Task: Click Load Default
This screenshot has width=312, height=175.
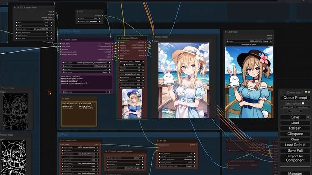Action: click(x=295, y=145)
